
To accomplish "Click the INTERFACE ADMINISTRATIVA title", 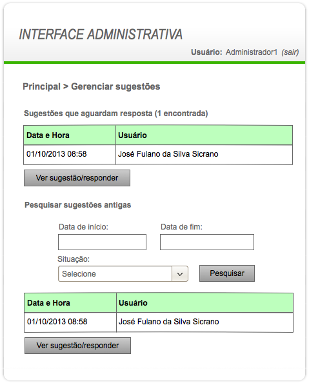I will 101,34.
